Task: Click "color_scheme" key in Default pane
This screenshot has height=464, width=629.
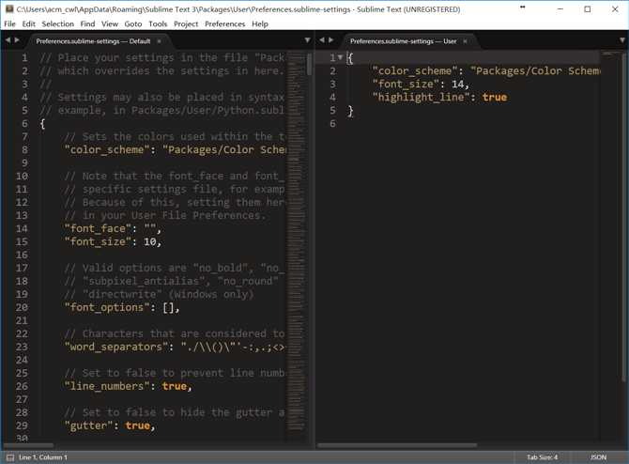Action: tap(107, 149)
